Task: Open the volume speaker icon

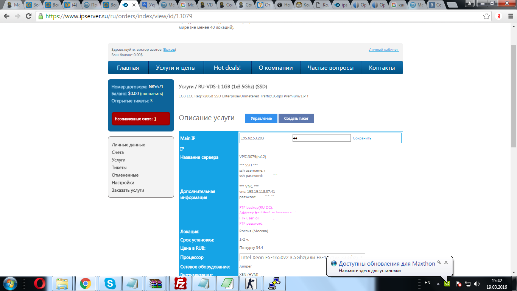Action: coord(477,283)
